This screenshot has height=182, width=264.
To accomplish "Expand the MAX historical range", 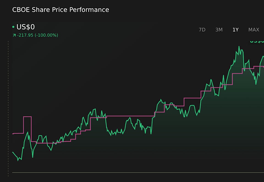I will tap(254, 30).
